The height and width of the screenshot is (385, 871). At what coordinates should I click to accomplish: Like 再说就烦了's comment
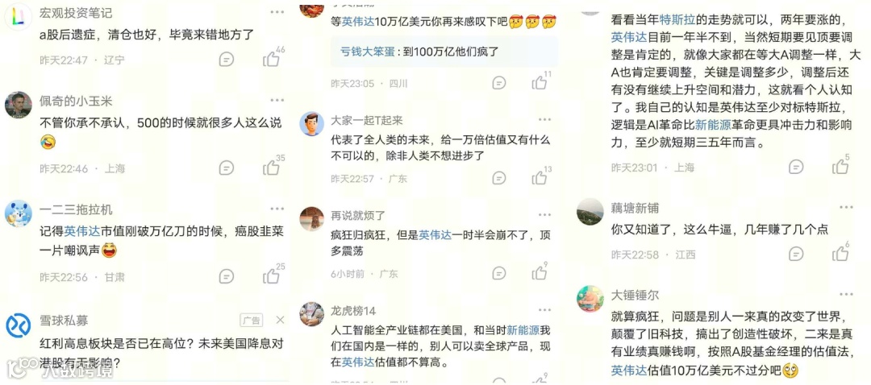(540, 272)
